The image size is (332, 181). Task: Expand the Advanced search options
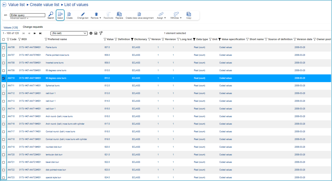(19, 18)
